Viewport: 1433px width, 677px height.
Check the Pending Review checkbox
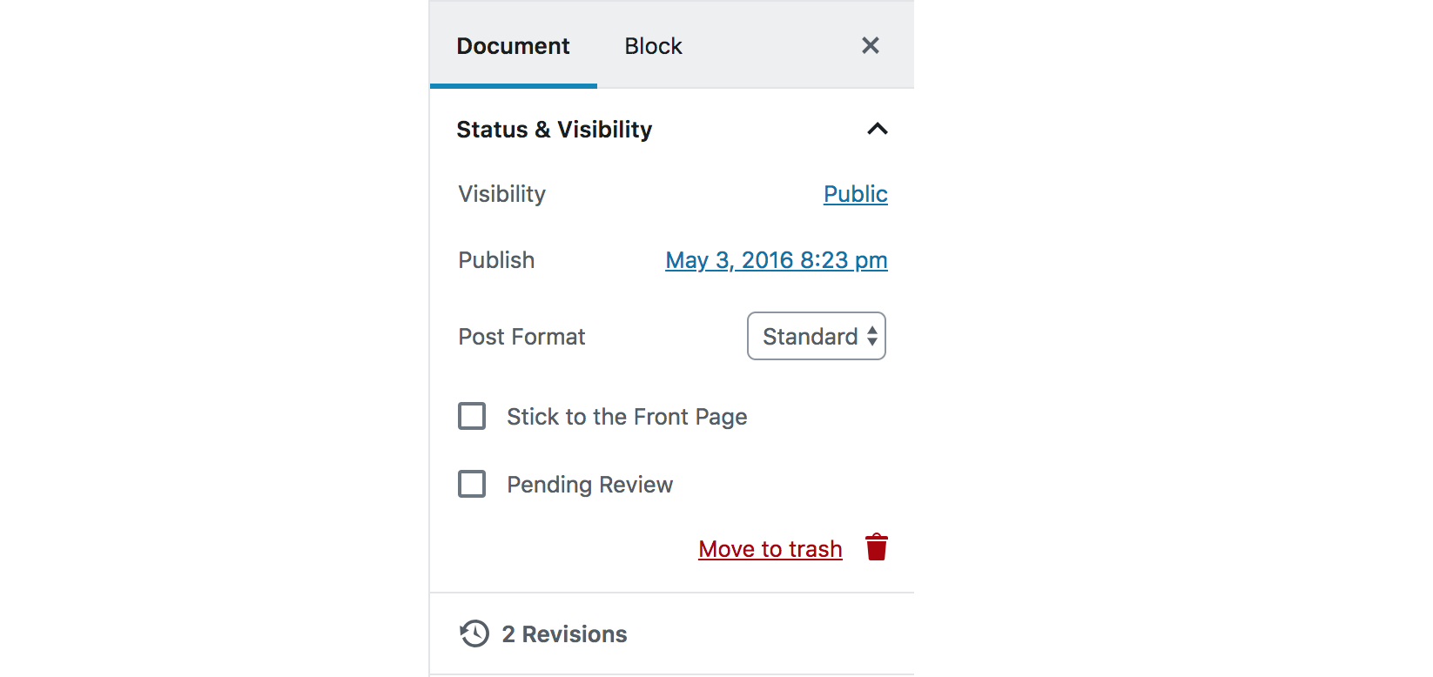(472, 484)
